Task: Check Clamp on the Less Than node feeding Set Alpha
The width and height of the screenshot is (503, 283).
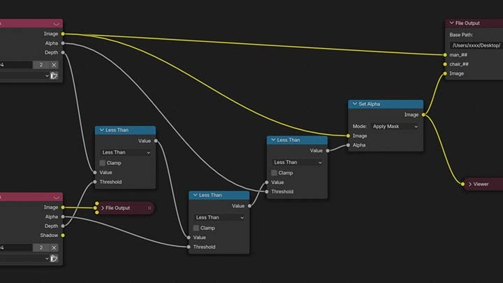Action: 275,173
